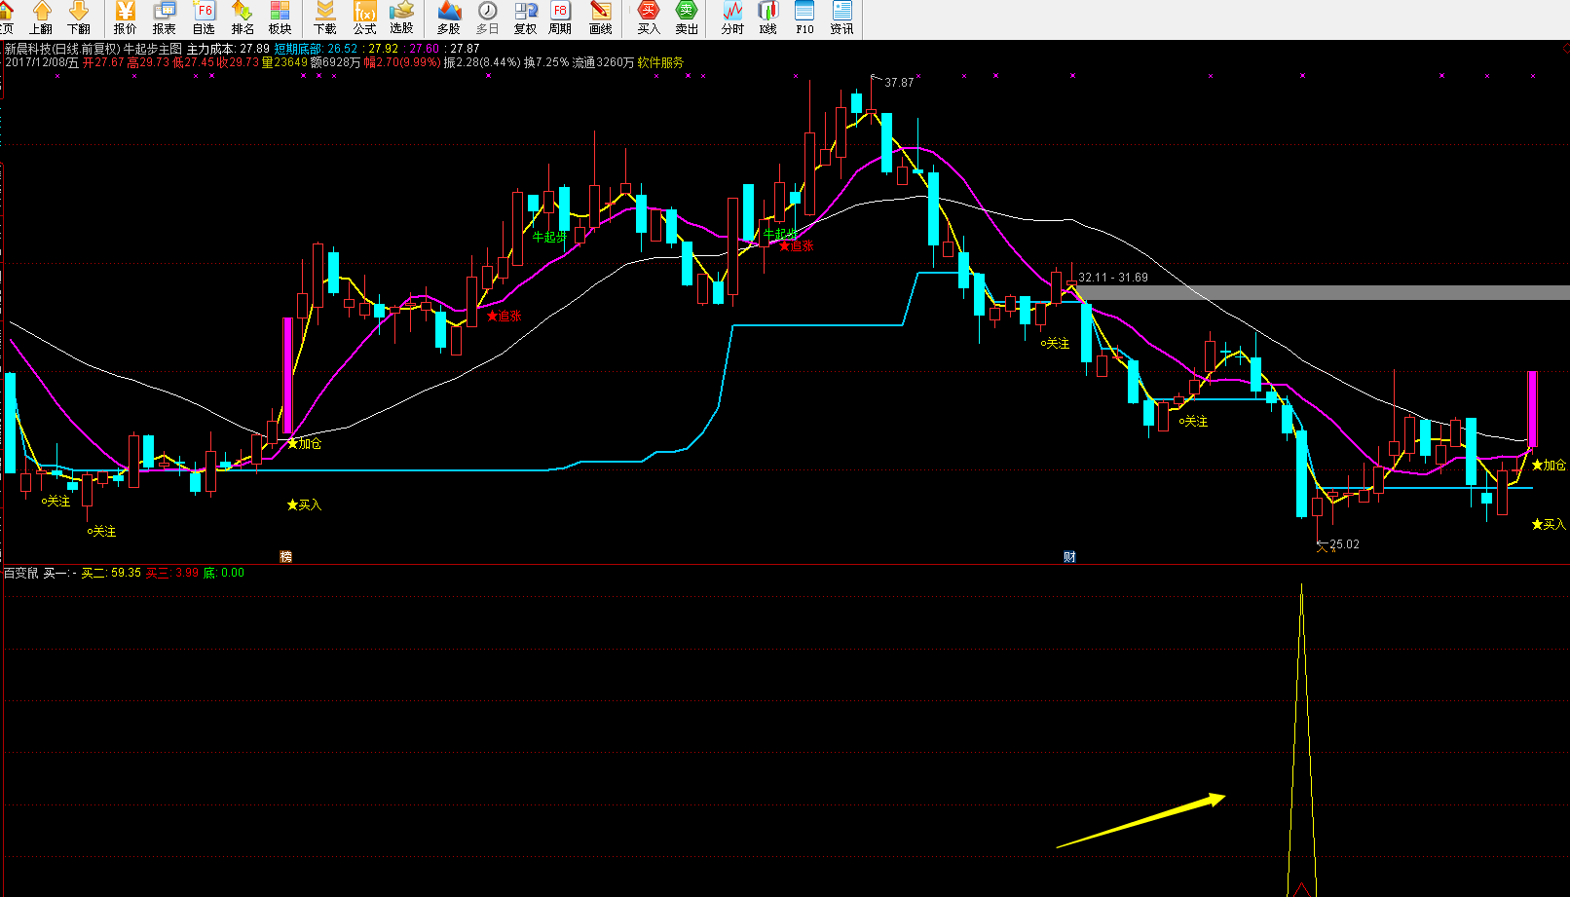The image size is (1570, 897).
Task: Open the 自选 F6 watchlist icon
Action: click(204, 19)
